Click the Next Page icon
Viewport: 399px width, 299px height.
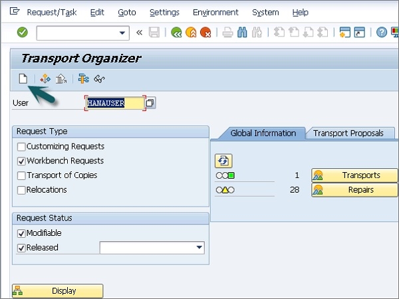coord(308,33)
